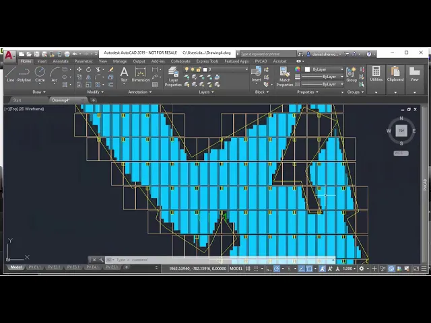Image resolution: width=431 pixels, height=323 pixels.
Task: Click the daniel.sherwo account sign-in button
Action: pyautogui.click(x=324, y=54)
